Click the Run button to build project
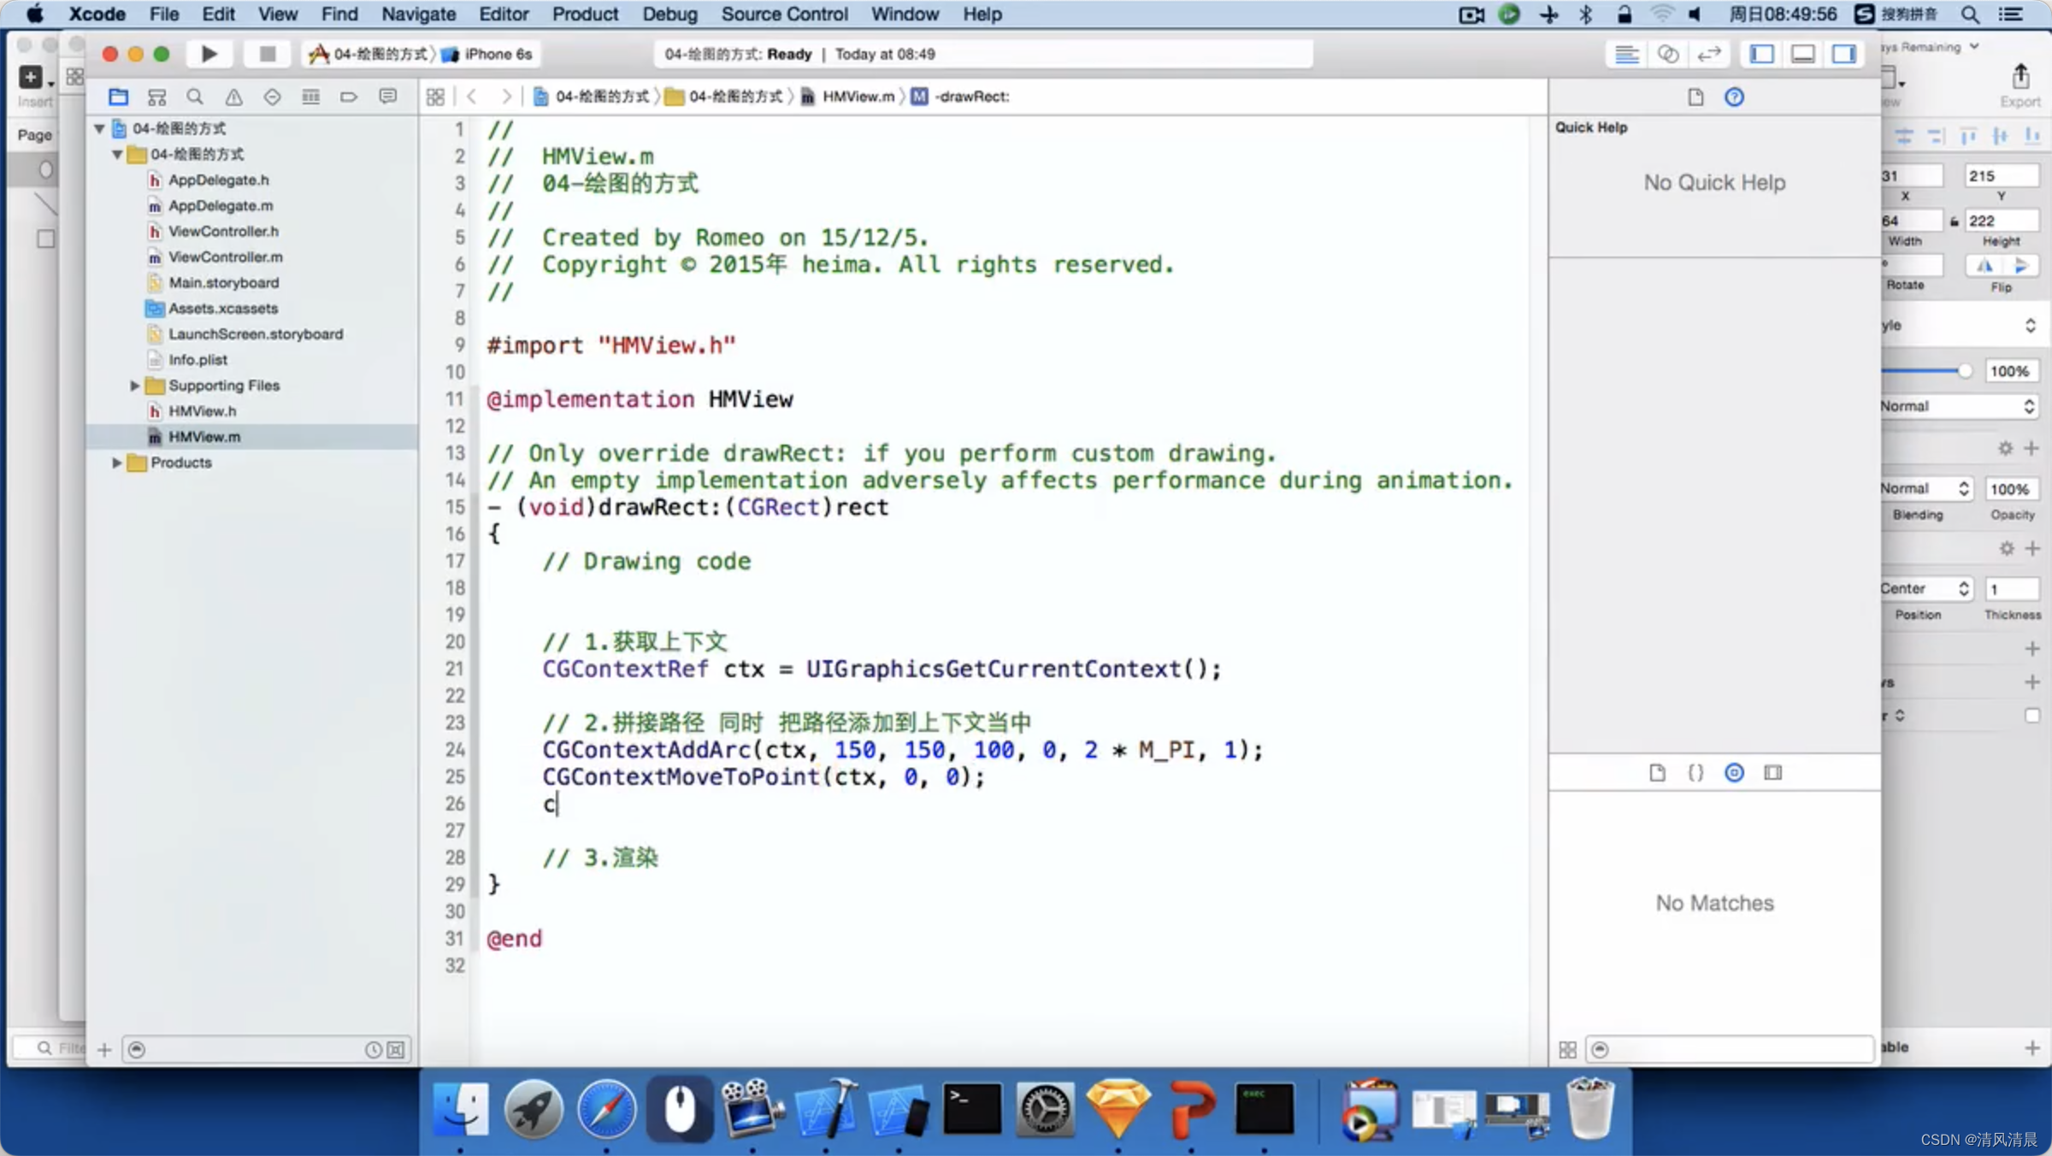 coord(207,54)
